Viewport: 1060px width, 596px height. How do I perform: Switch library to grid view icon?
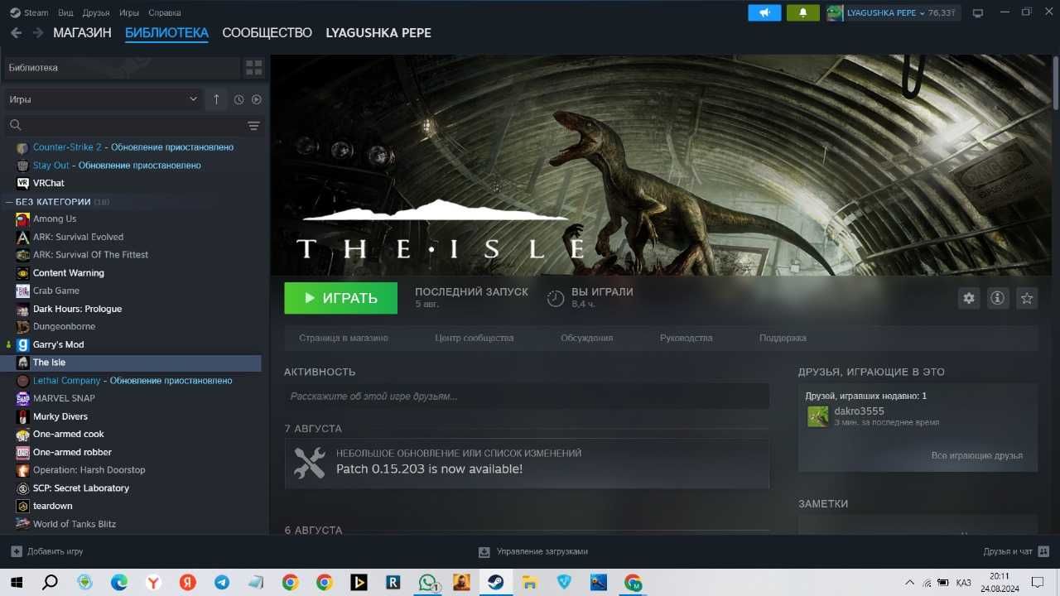(253, 68)
